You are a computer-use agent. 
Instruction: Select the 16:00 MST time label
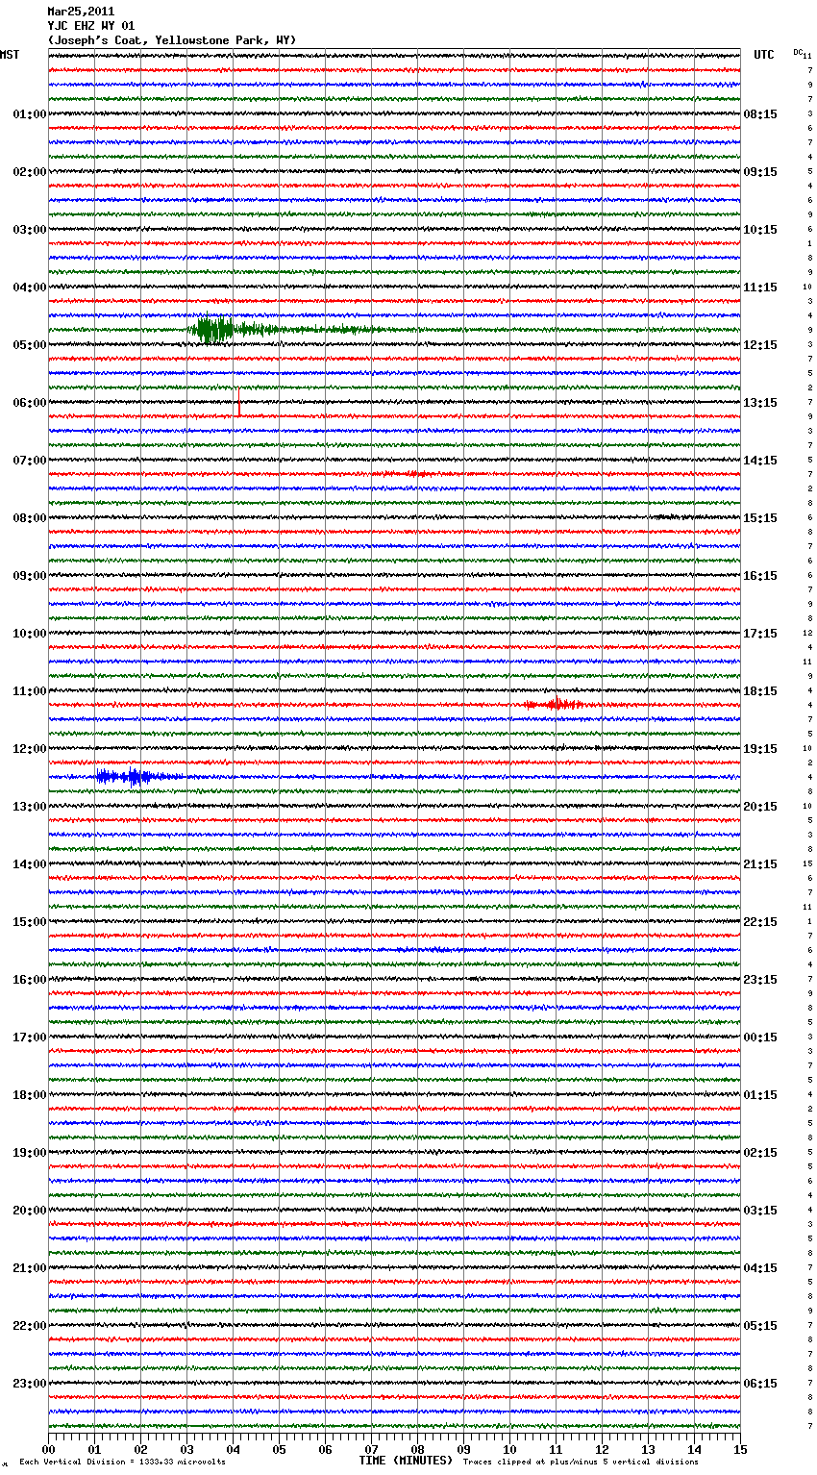[x=30, y=980]
